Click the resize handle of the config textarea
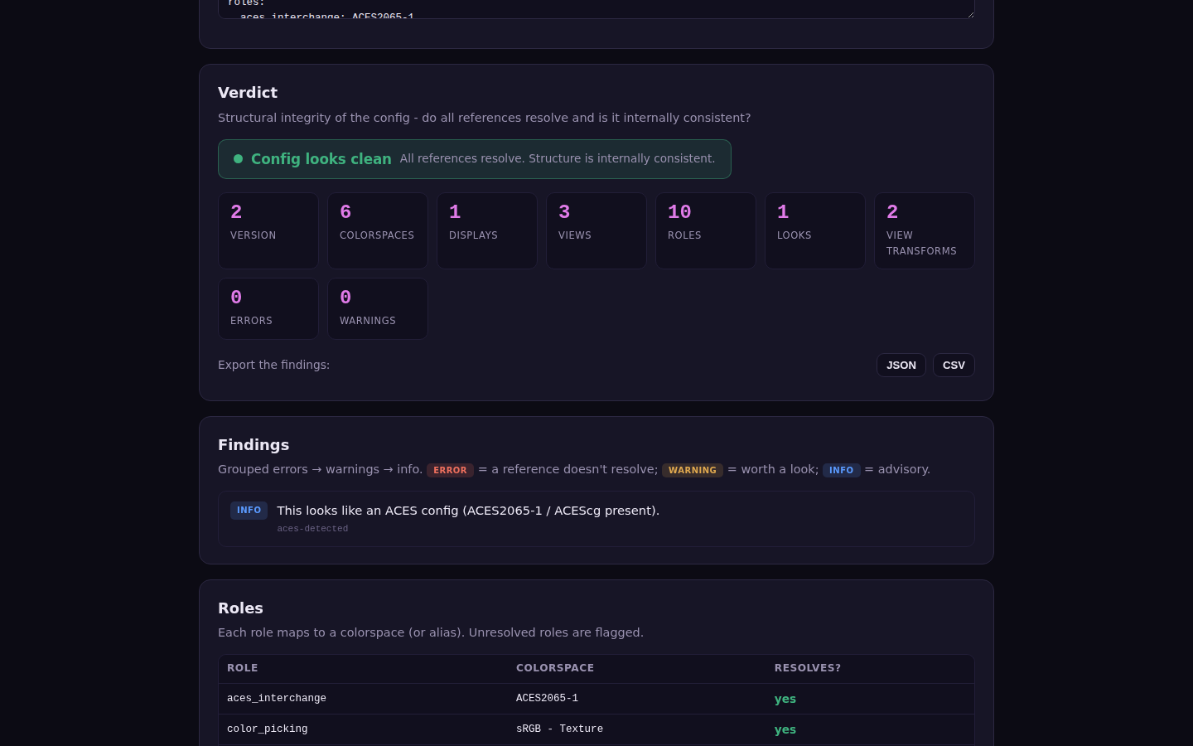 (x=969, y=13)
